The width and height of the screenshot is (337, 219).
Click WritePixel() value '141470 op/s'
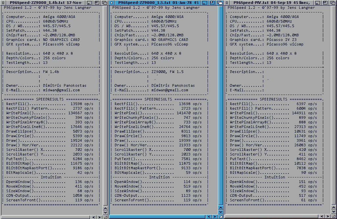[189, 113]
